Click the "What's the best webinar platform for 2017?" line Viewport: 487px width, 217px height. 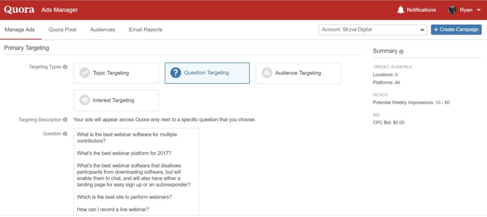point(124,153)
